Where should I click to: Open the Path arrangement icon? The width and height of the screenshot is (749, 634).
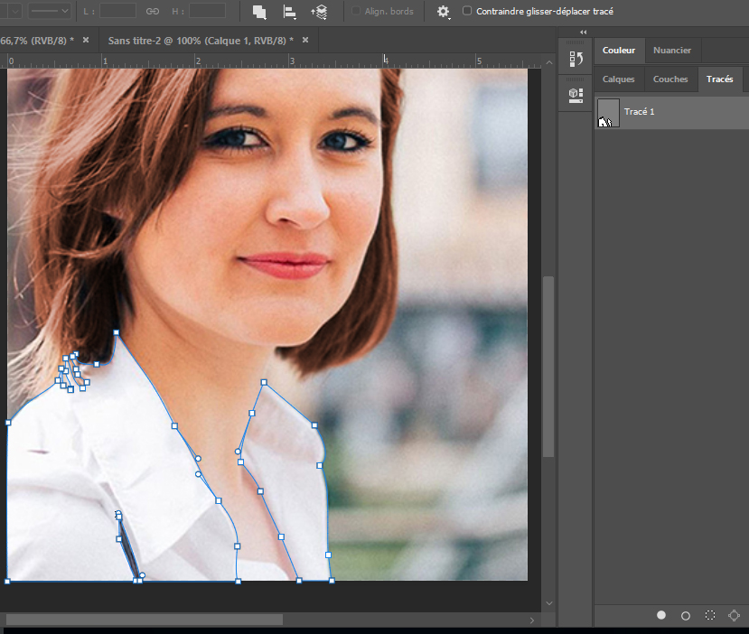click(319, 12)
